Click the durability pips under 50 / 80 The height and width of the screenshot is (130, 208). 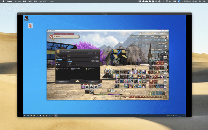coord(61,60)
